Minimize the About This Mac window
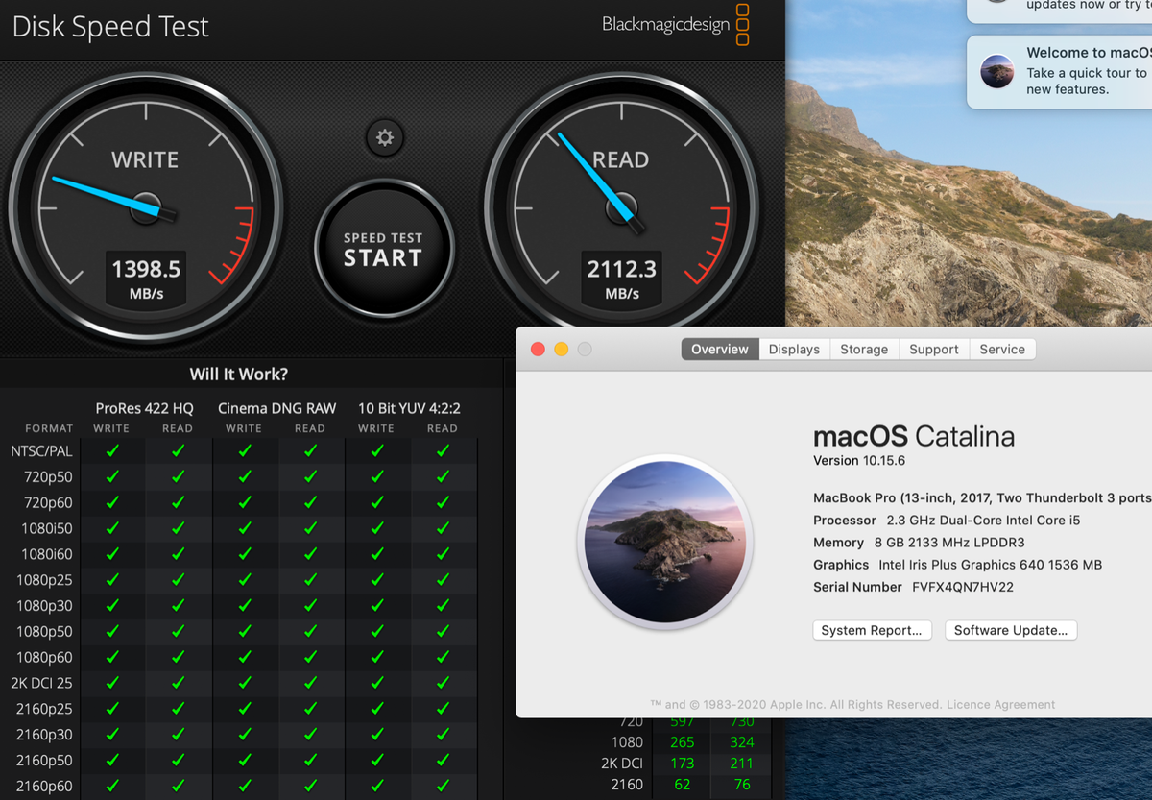 coord(562,350)
